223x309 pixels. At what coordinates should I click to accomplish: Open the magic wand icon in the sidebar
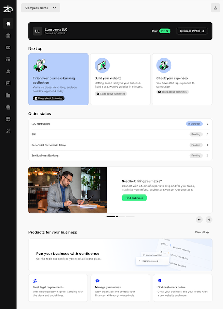8,131
